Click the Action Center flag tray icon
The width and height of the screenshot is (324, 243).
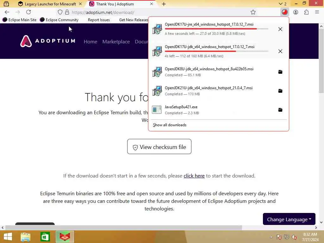(x=279, y=237)
